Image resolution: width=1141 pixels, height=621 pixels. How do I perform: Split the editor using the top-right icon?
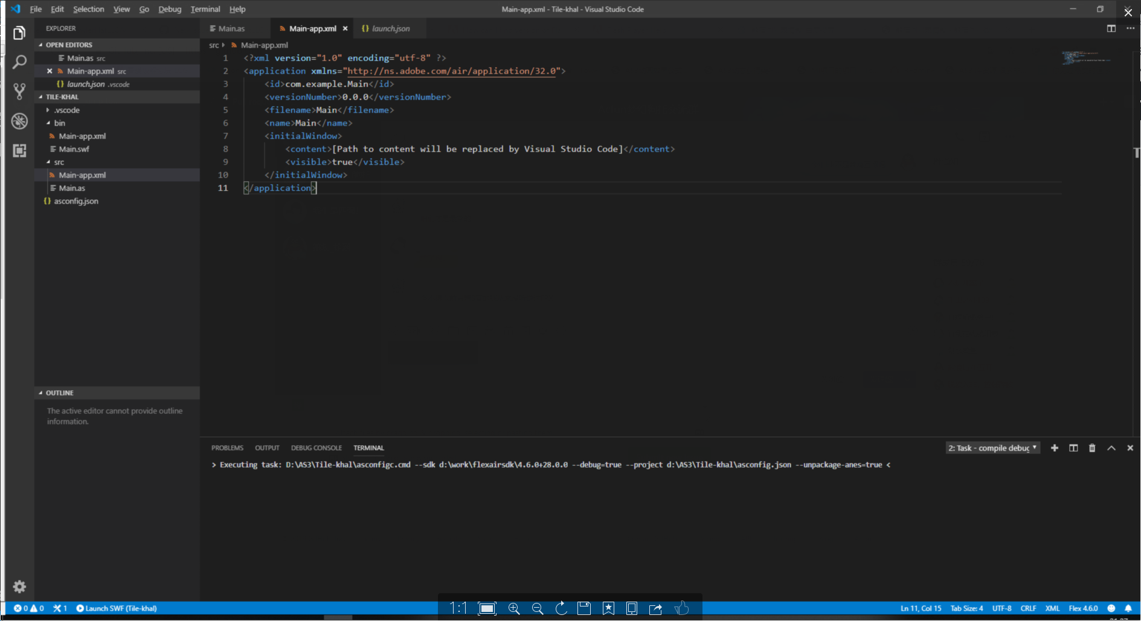click(x=1111, y=28)
